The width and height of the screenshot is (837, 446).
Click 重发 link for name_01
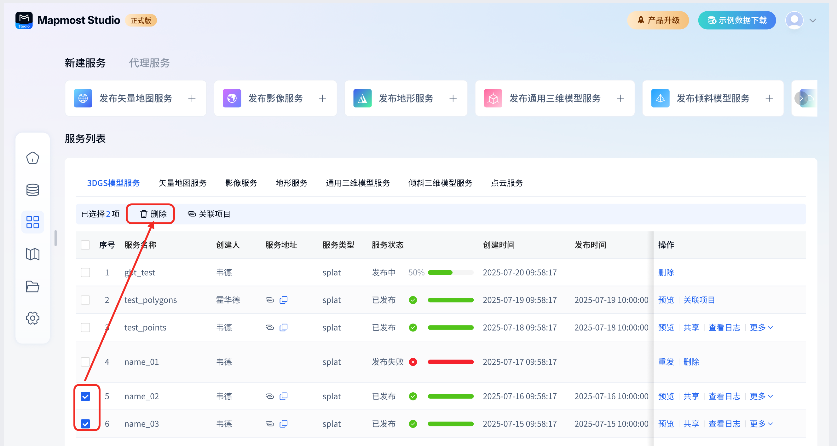(x=666, y=362)
